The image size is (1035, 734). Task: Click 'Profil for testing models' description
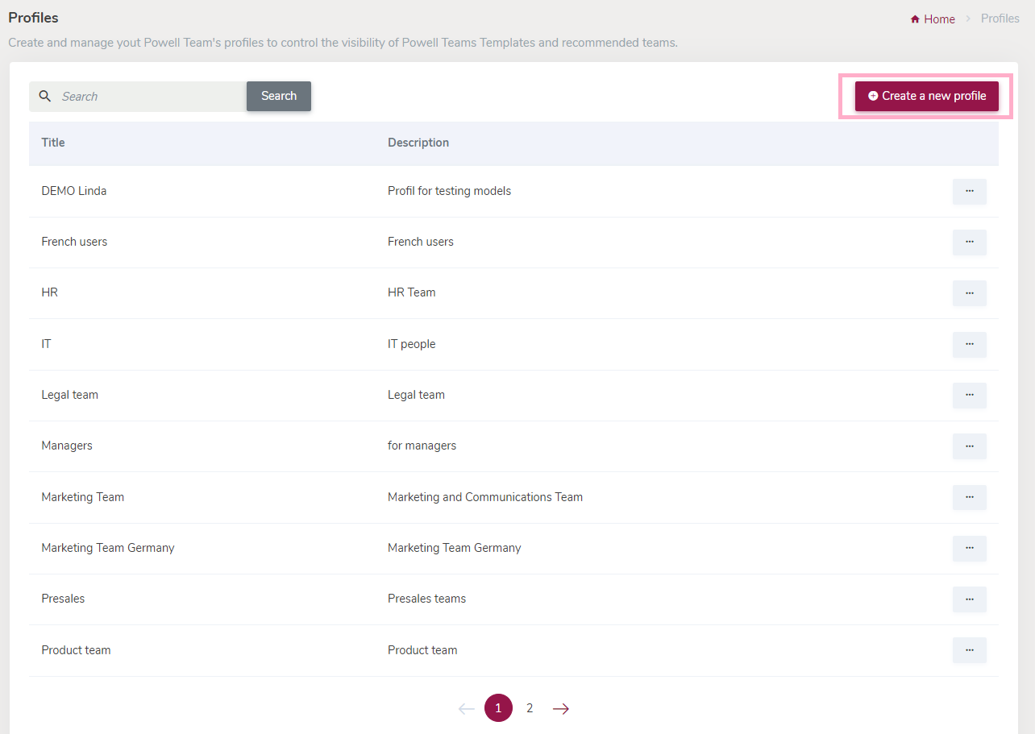[450, 191]
